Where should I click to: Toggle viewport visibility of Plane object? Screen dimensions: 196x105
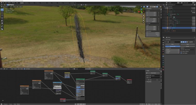pyautogui.click(x=192, y=28)
